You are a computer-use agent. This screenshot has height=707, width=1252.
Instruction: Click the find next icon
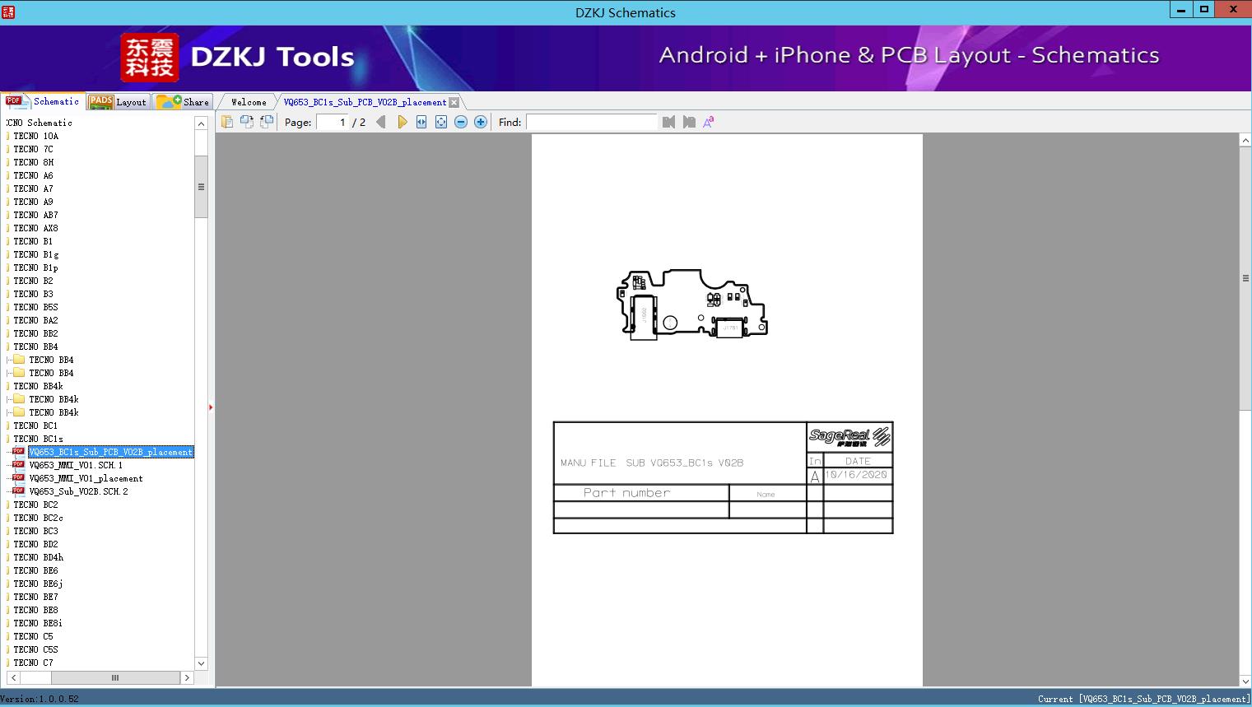[x=689, y=122]
